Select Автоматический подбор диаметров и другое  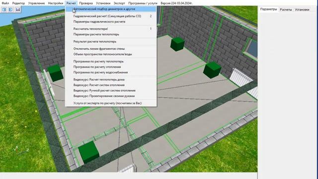[x=111, y=9]
